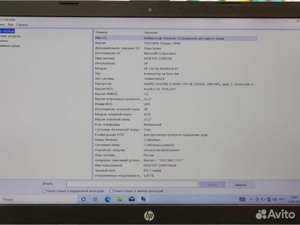Click the taskbar Поиск search box
This screenshot has width=300, height=225.
pos(38,200)
